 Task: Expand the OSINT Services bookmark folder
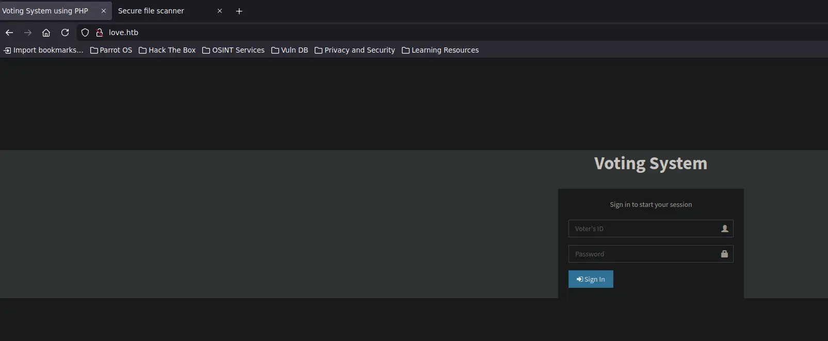[233, 50]
